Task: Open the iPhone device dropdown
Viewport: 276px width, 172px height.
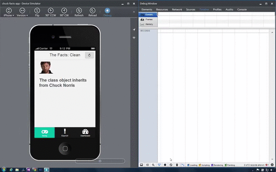Action: click(8, 12)
